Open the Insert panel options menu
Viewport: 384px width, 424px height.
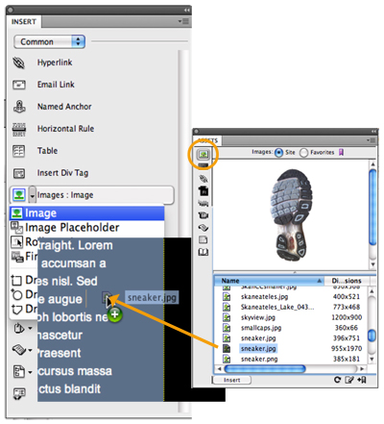(184, 21)
